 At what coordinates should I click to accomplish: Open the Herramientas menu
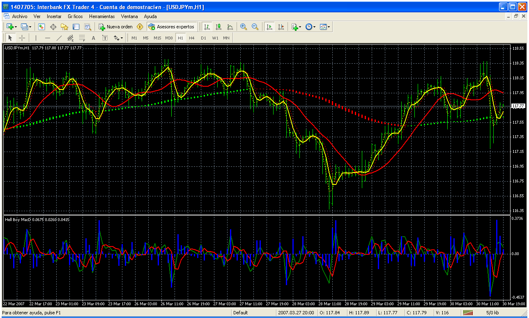pyautogui.click(x=102, y=16)
